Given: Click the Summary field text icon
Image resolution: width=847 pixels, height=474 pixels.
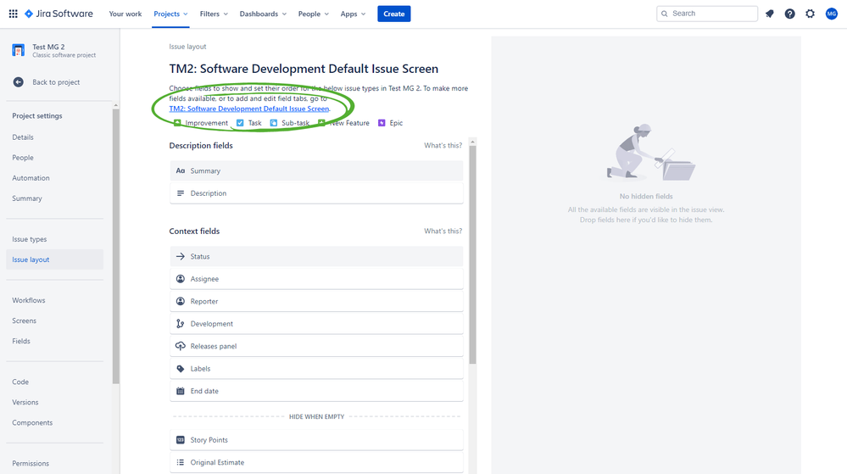Looking at the screenshot, I should click(181, 170).
